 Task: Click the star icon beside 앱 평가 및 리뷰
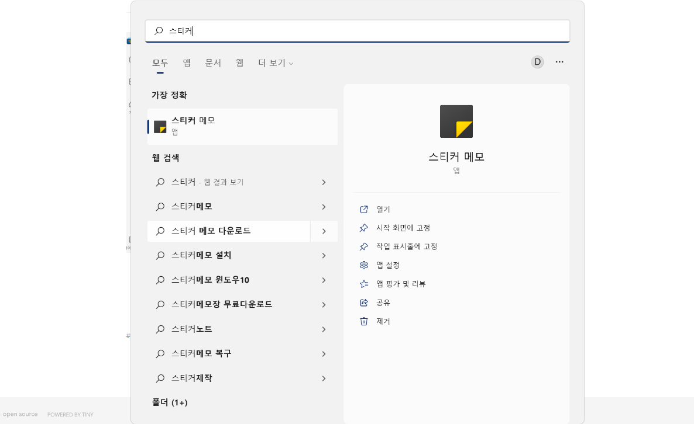364,284
